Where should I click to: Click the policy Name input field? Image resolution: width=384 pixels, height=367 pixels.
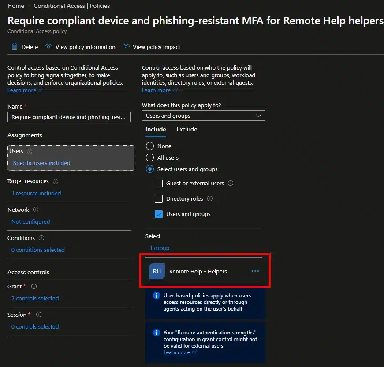coord(69,117)
